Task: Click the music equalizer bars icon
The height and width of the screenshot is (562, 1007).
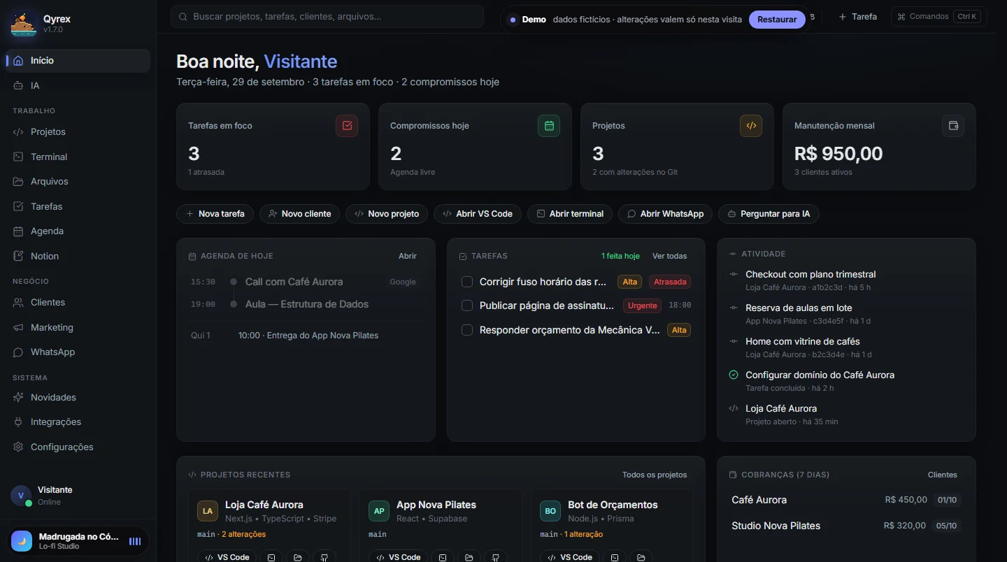Action: coord(135,541)
